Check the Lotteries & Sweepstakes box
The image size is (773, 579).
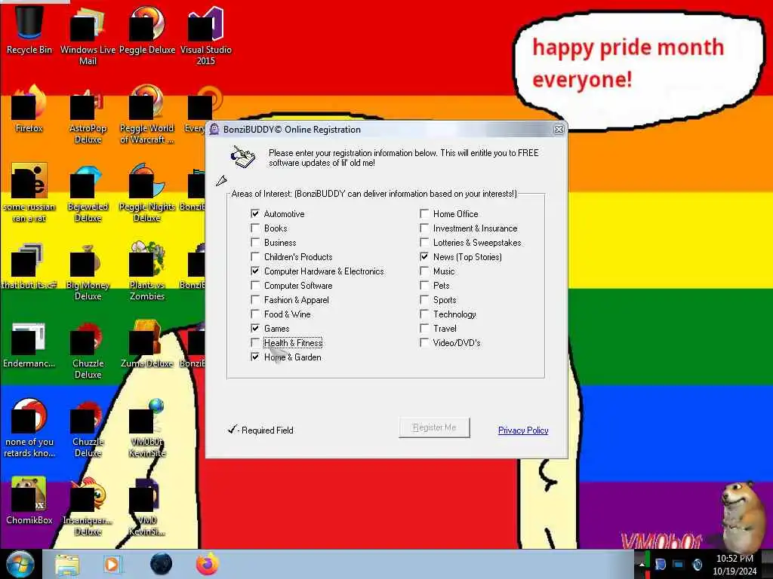424,242
